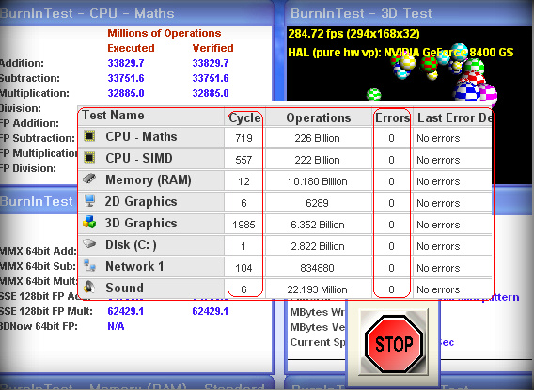
Task: Click the Operations column header
Action: [x=319, y=117]
